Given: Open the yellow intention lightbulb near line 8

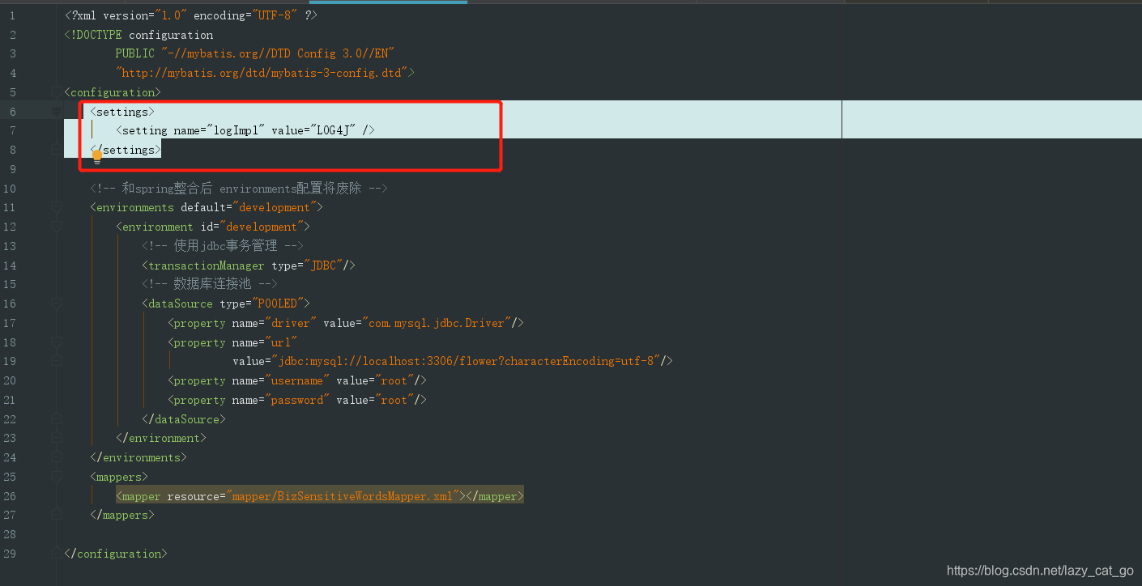Looking at the screenshot, I should pyautogui.click(x=97, y=154).
